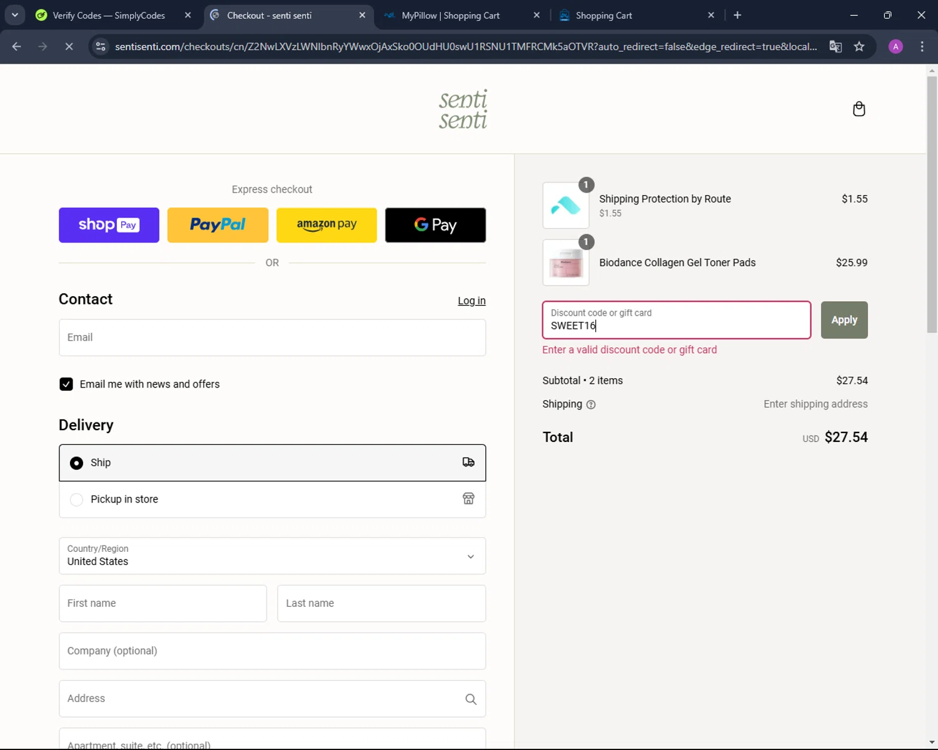This screenshot has height=750, width=938.
Task: Select Pickup in store option
Action: [272, 499]
